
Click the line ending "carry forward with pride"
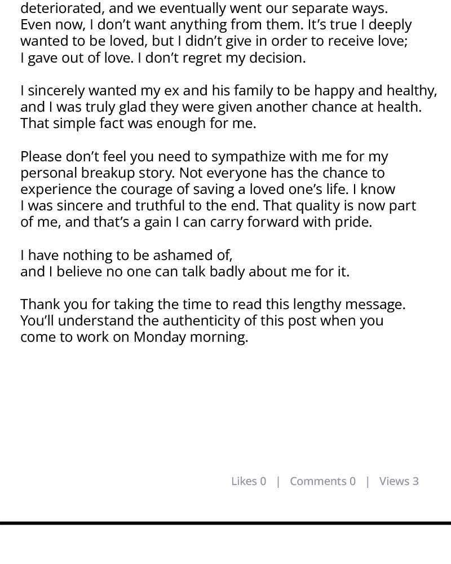(x=196, y=222)
